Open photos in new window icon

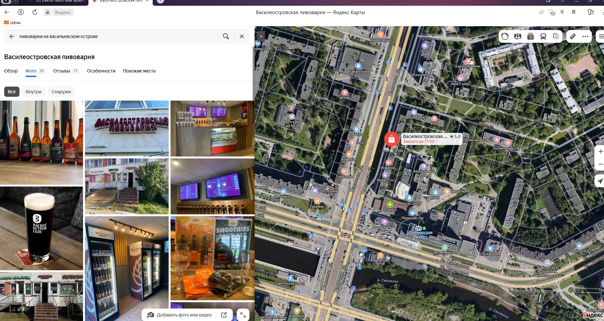point(224,315)
